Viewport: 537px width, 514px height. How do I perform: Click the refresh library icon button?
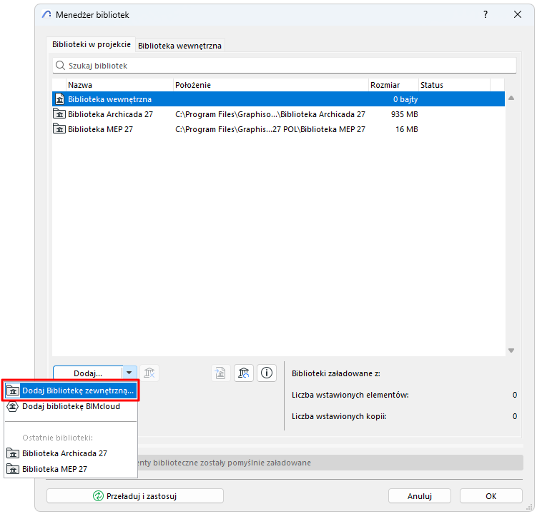[x=244, y=373]
